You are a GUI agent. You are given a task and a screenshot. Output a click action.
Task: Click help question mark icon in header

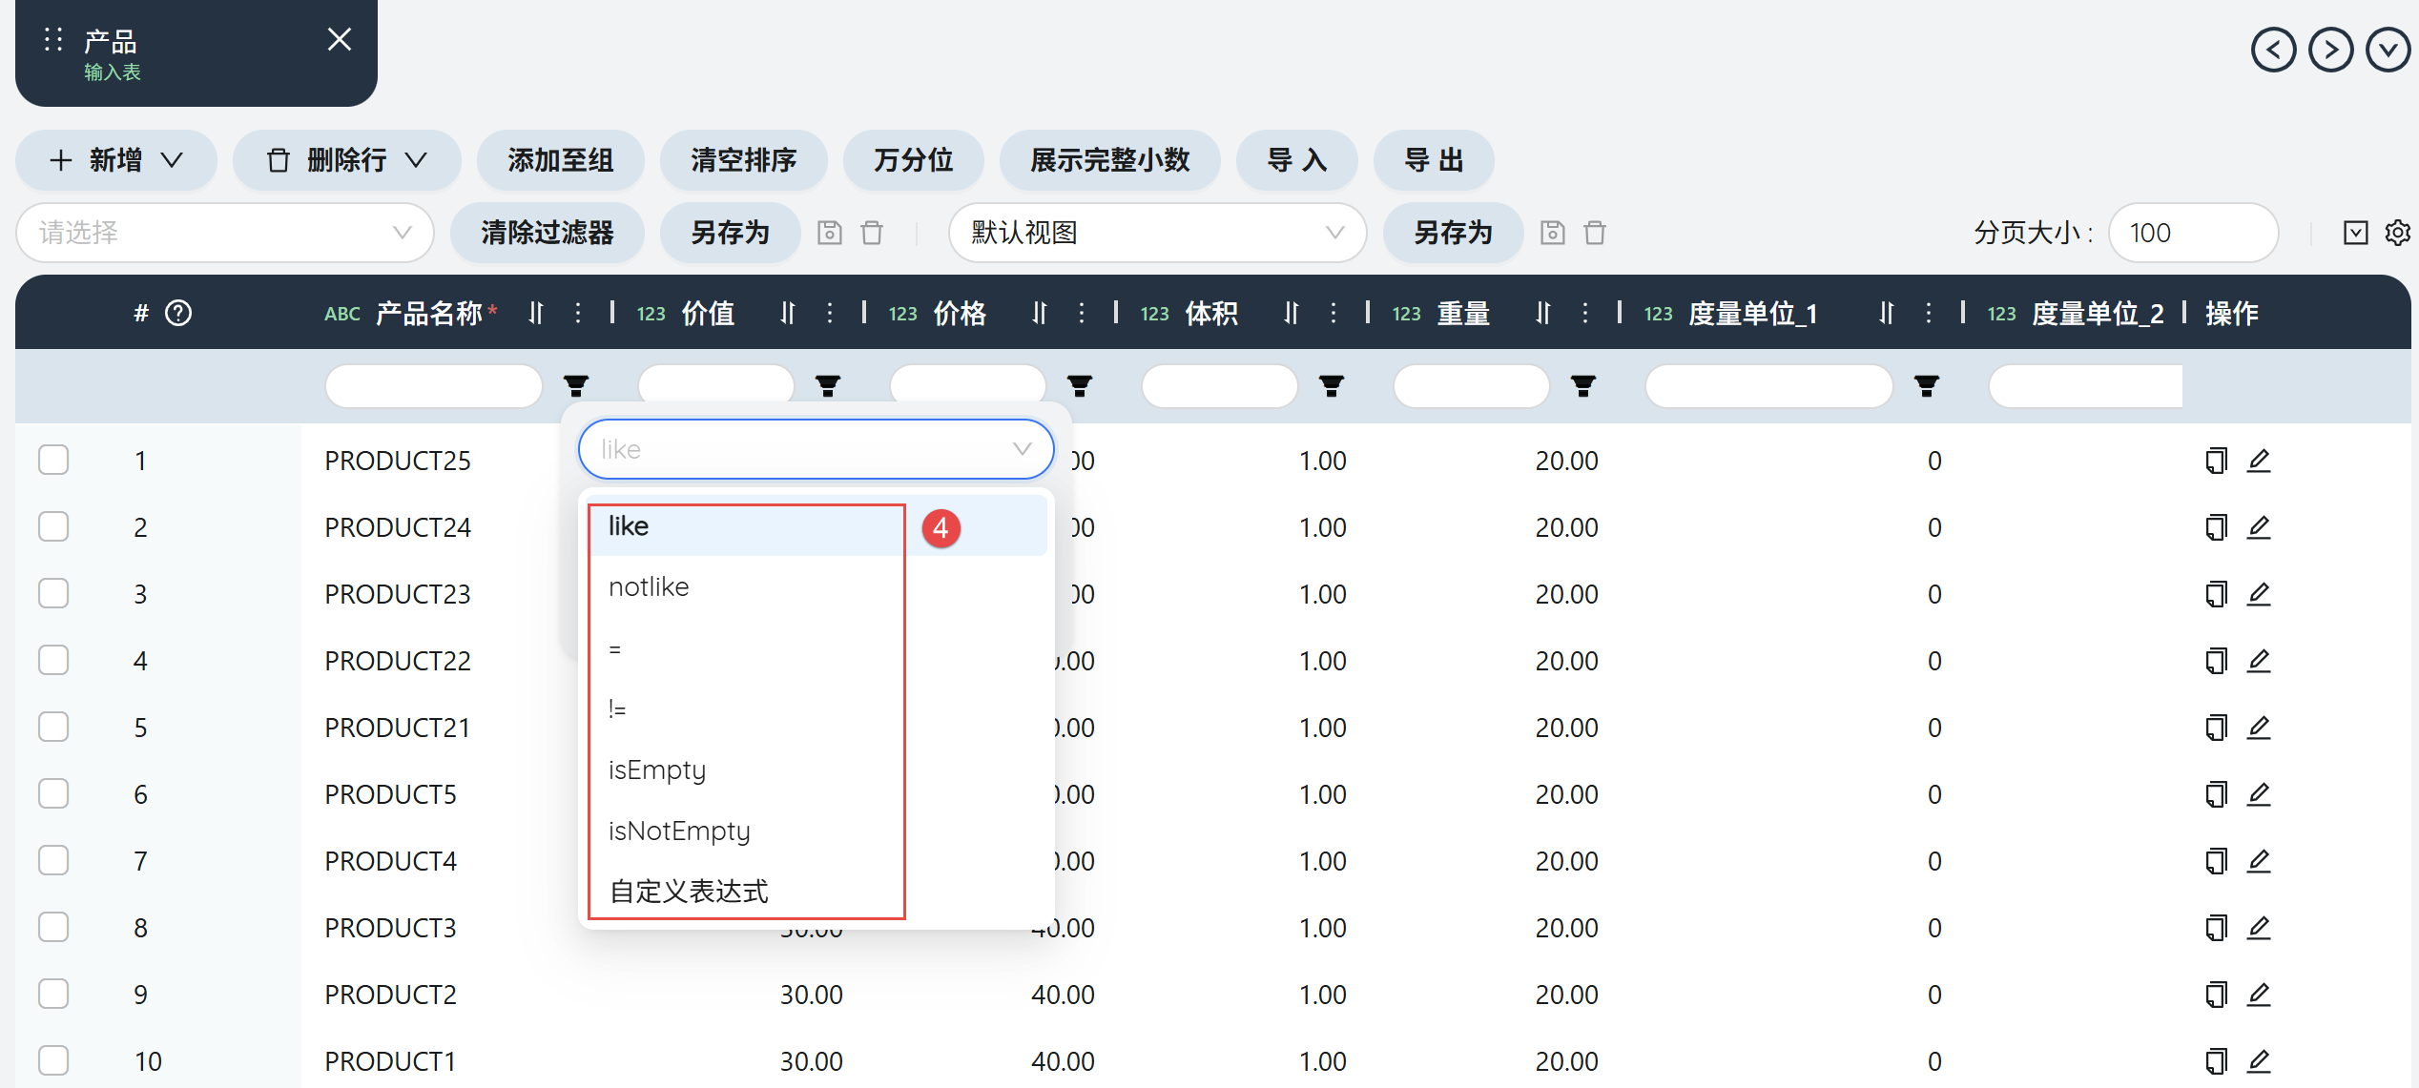178,313
